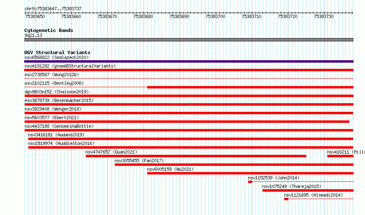Select the red nsv6005159 Wu2021 bar

[x=251, y=173]
